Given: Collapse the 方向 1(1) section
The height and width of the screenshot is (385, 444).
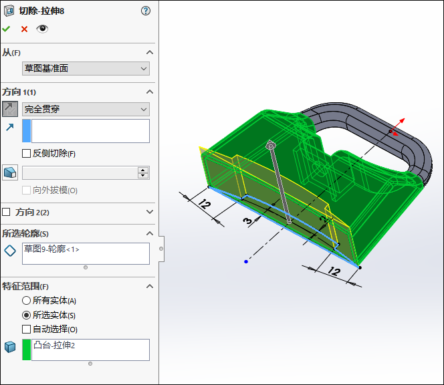Looking at the screenshot, I should pyautogui.click(x=150, y=92).
